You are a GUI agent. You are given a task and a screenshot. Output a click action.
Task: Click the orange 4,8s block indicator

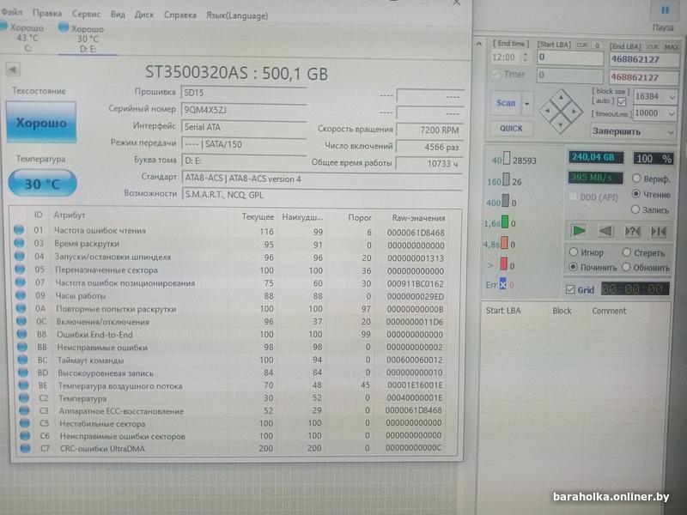(x=504, y=243)
